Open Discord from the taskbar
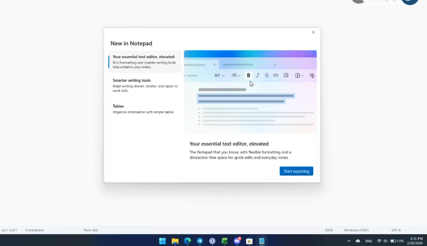This screenshot has width=427, height=246. [x=237, y=241]
